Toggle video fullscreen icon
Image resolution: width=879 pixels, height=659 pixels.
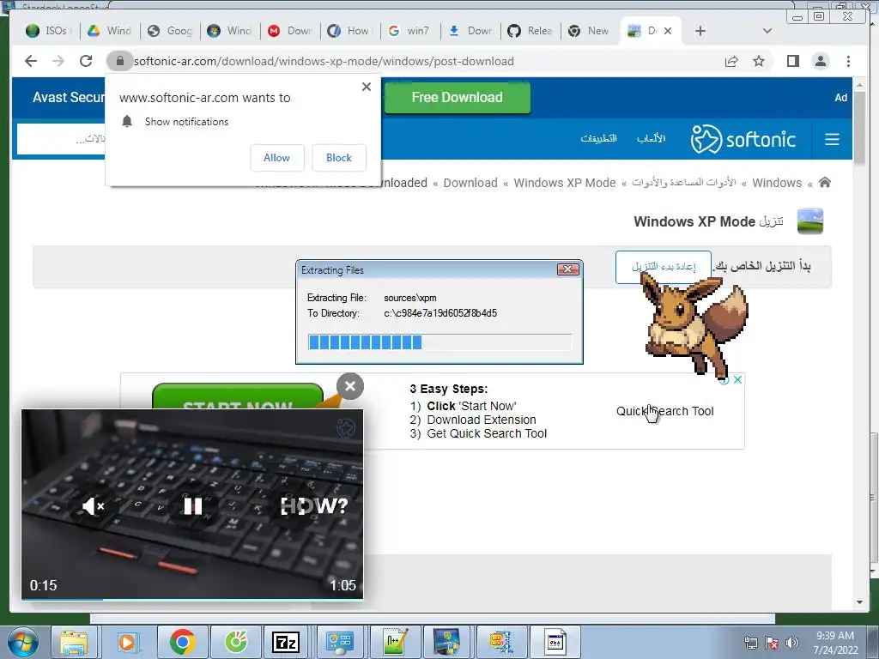294,506
